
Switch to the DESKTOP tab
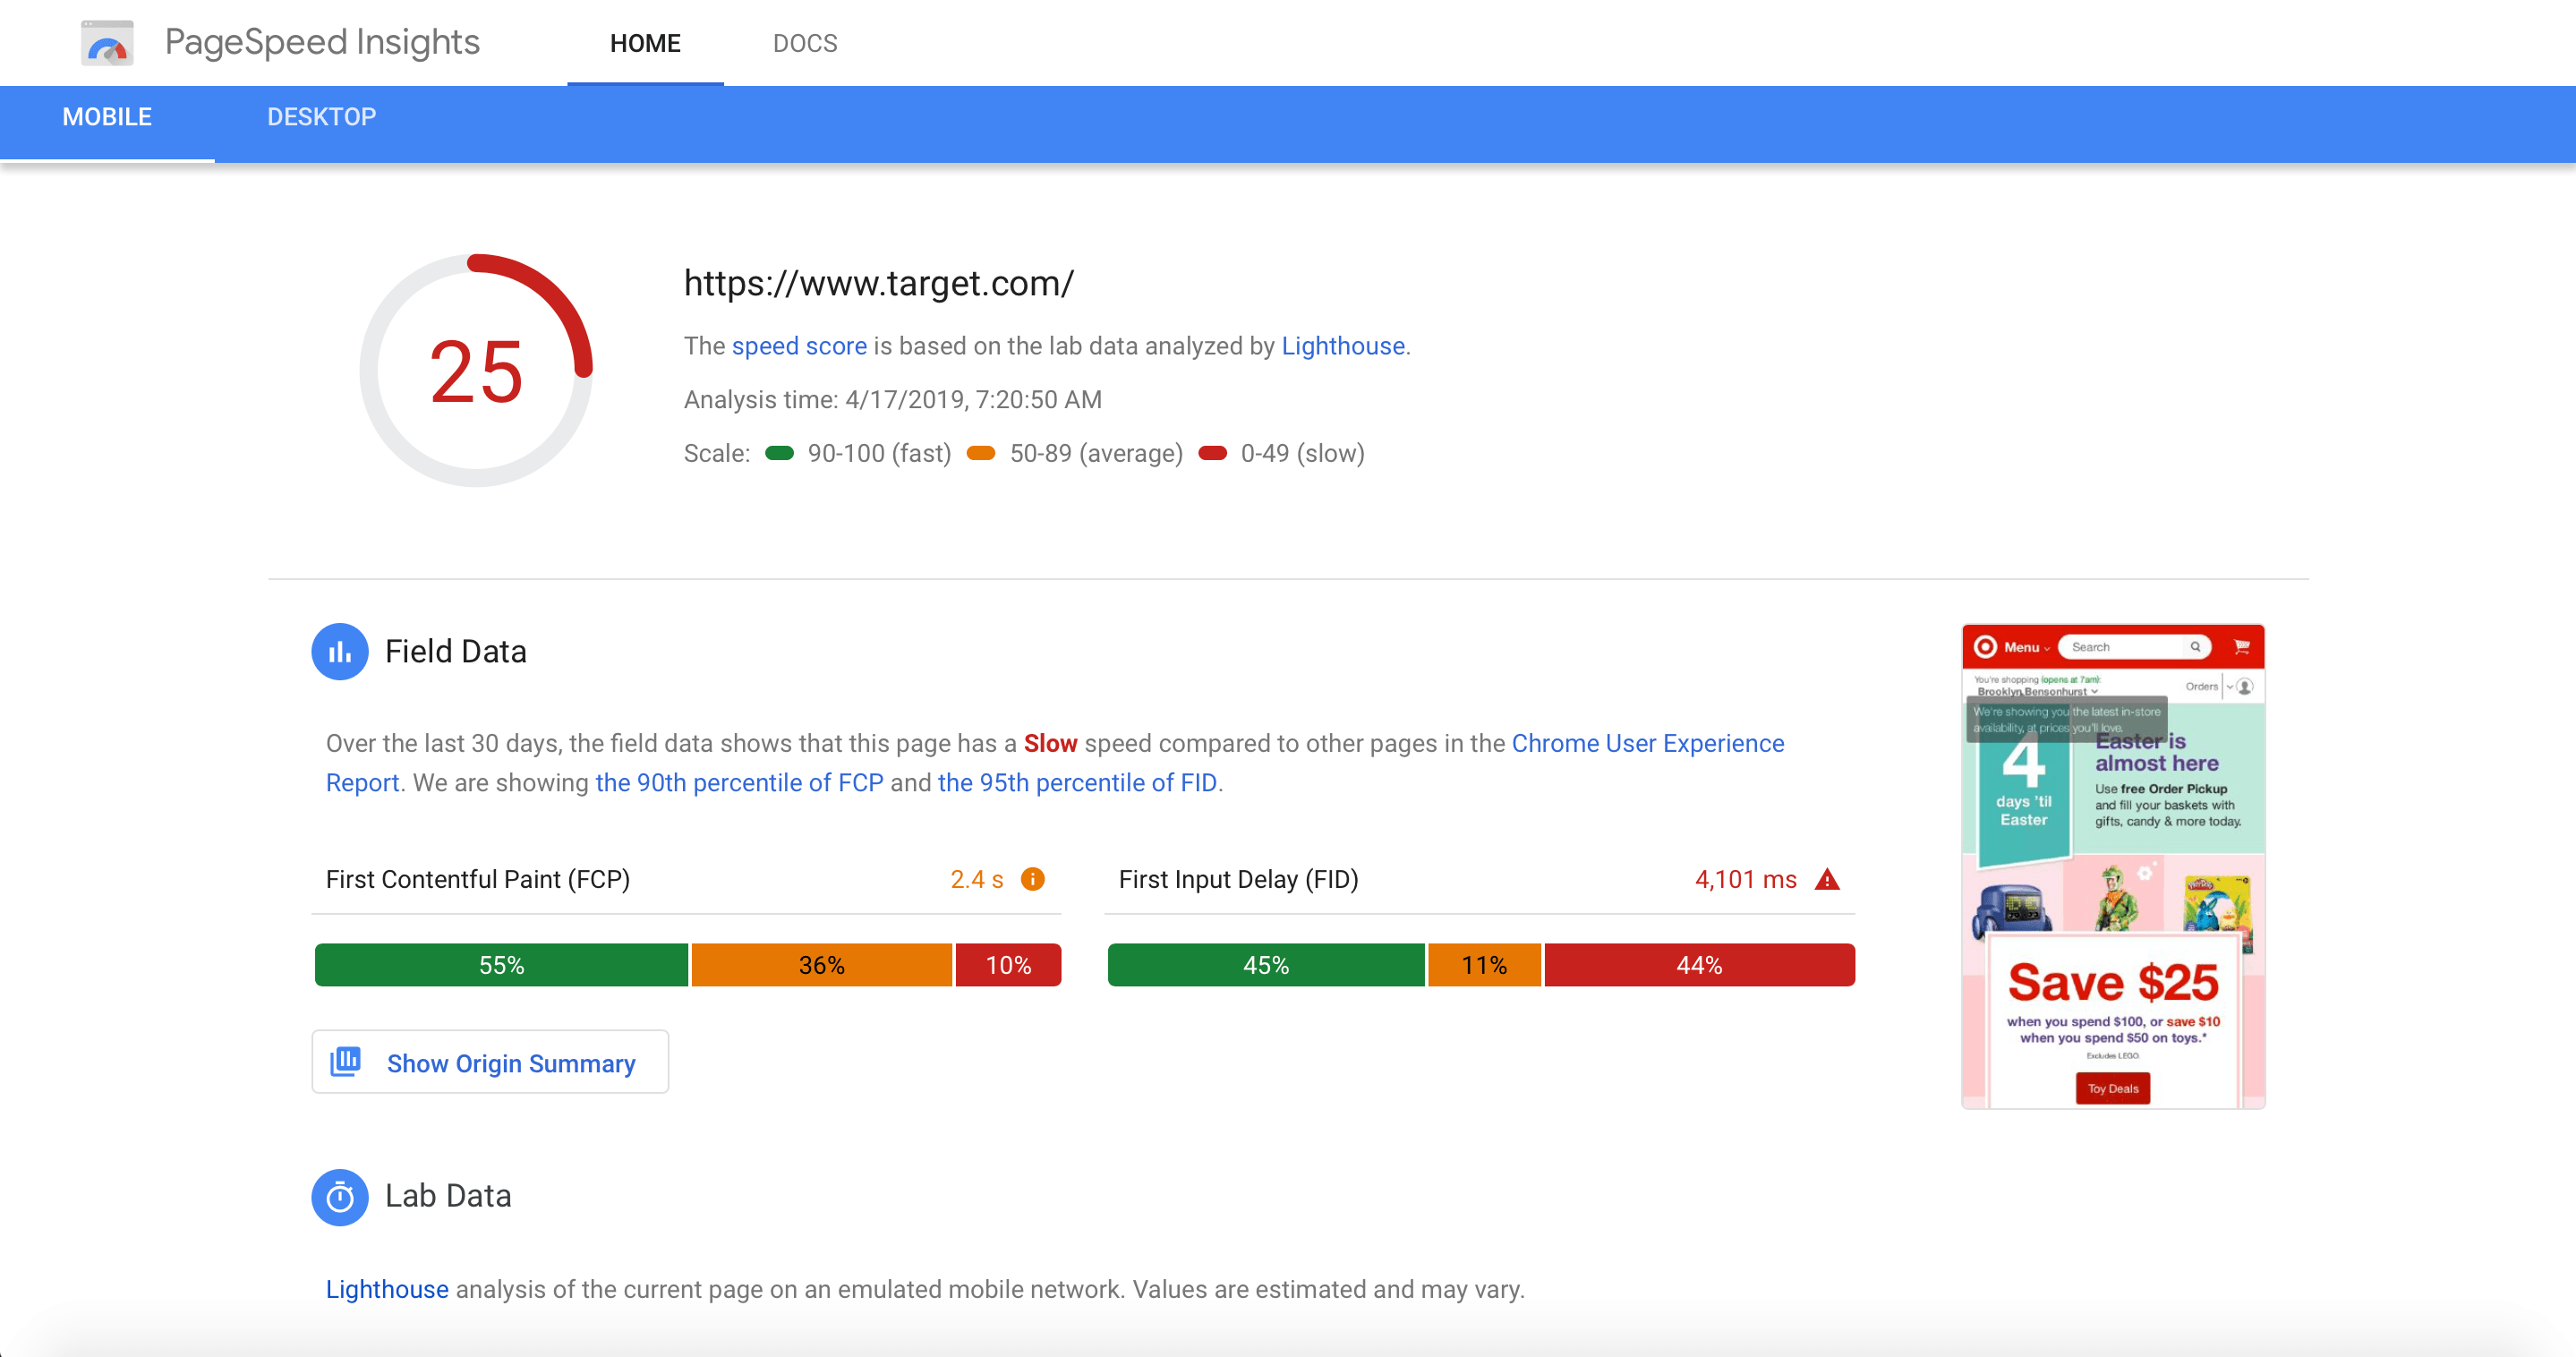tap(321, 117)
